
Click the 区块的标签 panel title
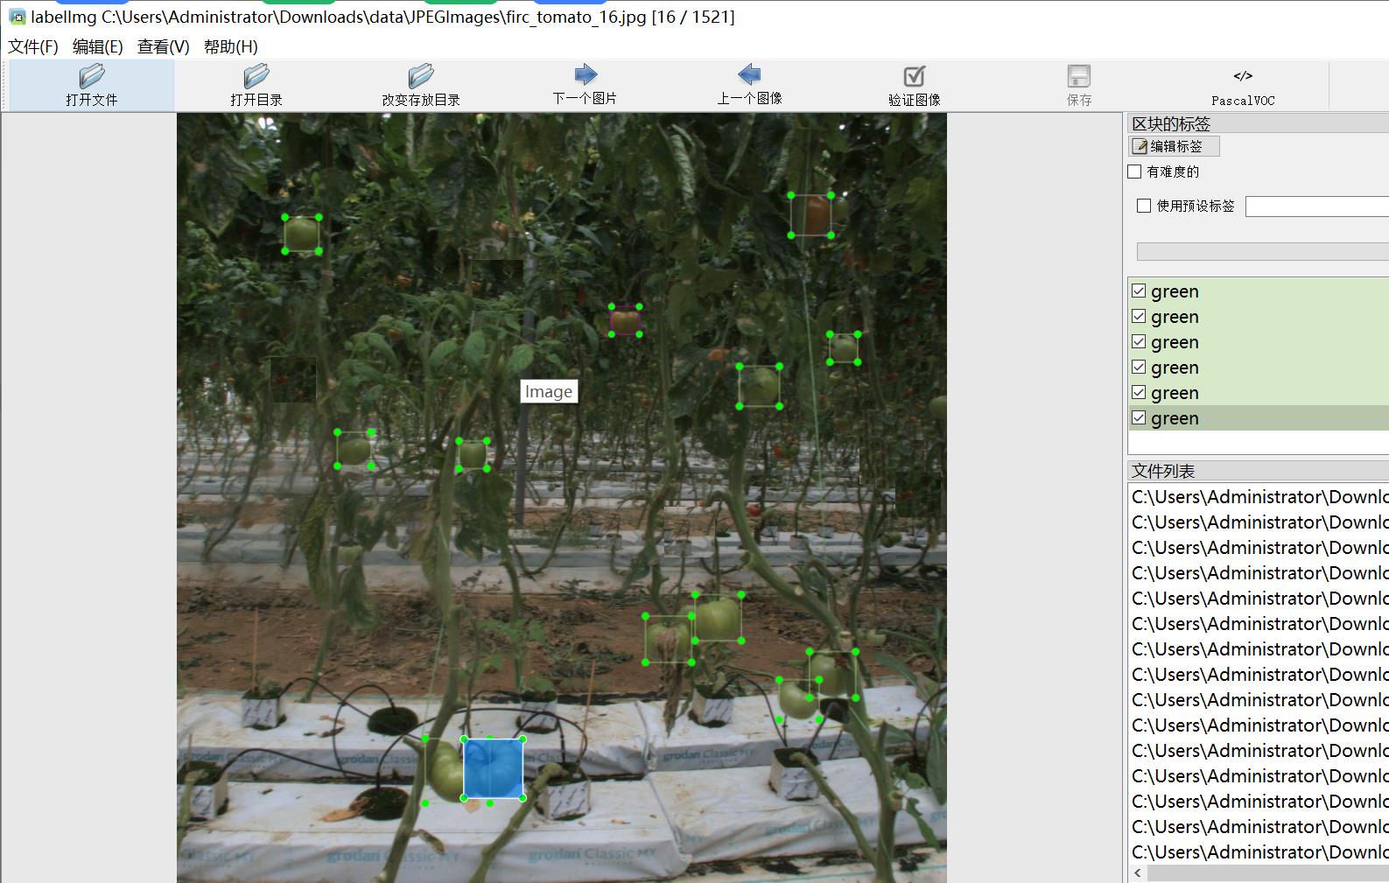point(1171,123)
